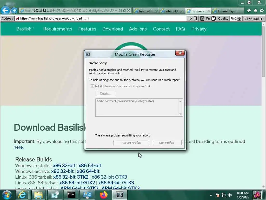Click the Linux x86 32-bit GTK2 link
Image resolution: width=266 pixels, height=200 pixels.
(71, 177)
